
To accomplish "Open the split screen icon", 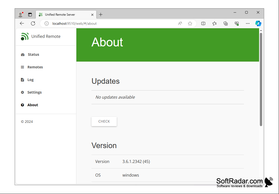I will [x=203, y=23].
